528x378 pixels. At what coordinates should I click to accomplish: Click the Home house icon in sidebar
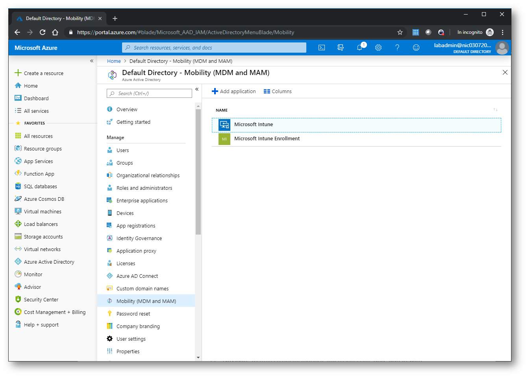coord(18,86)
